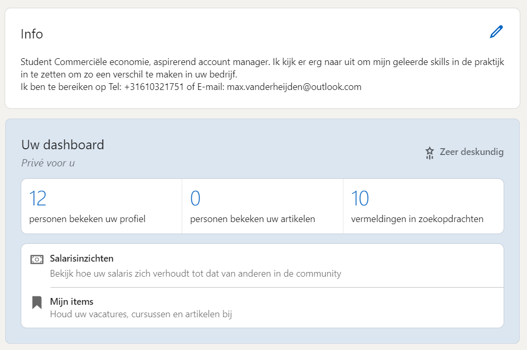Open the Salarisinzichten heading
Viewport: 527px width, 350px height.
[82, 258]
